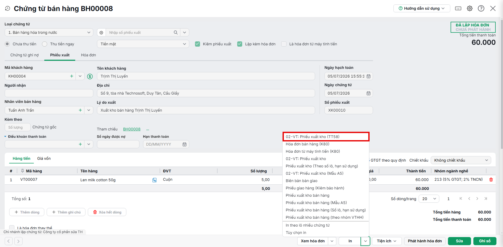Add new customer with plus icon
The image size is (503, 247).
point(72,76)
